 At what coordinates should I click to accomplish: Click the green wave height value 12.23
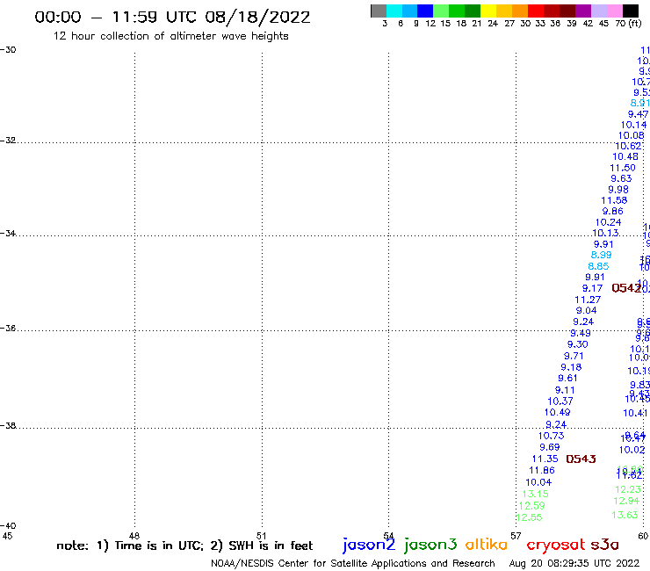click(628, 489)
